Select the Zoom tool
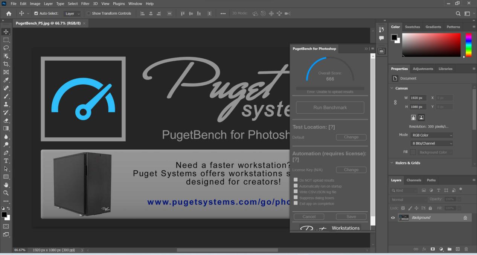This screenshot has width=477, height=255. (x=6, y=193)
